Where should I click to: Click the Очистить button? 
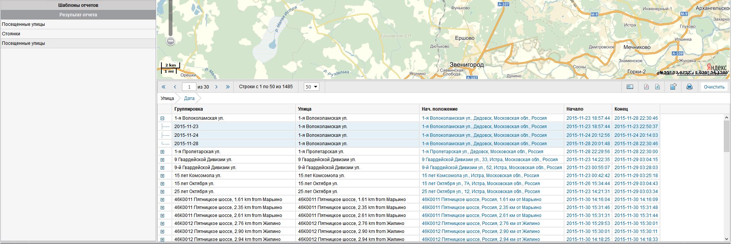[x=714, y=87]
